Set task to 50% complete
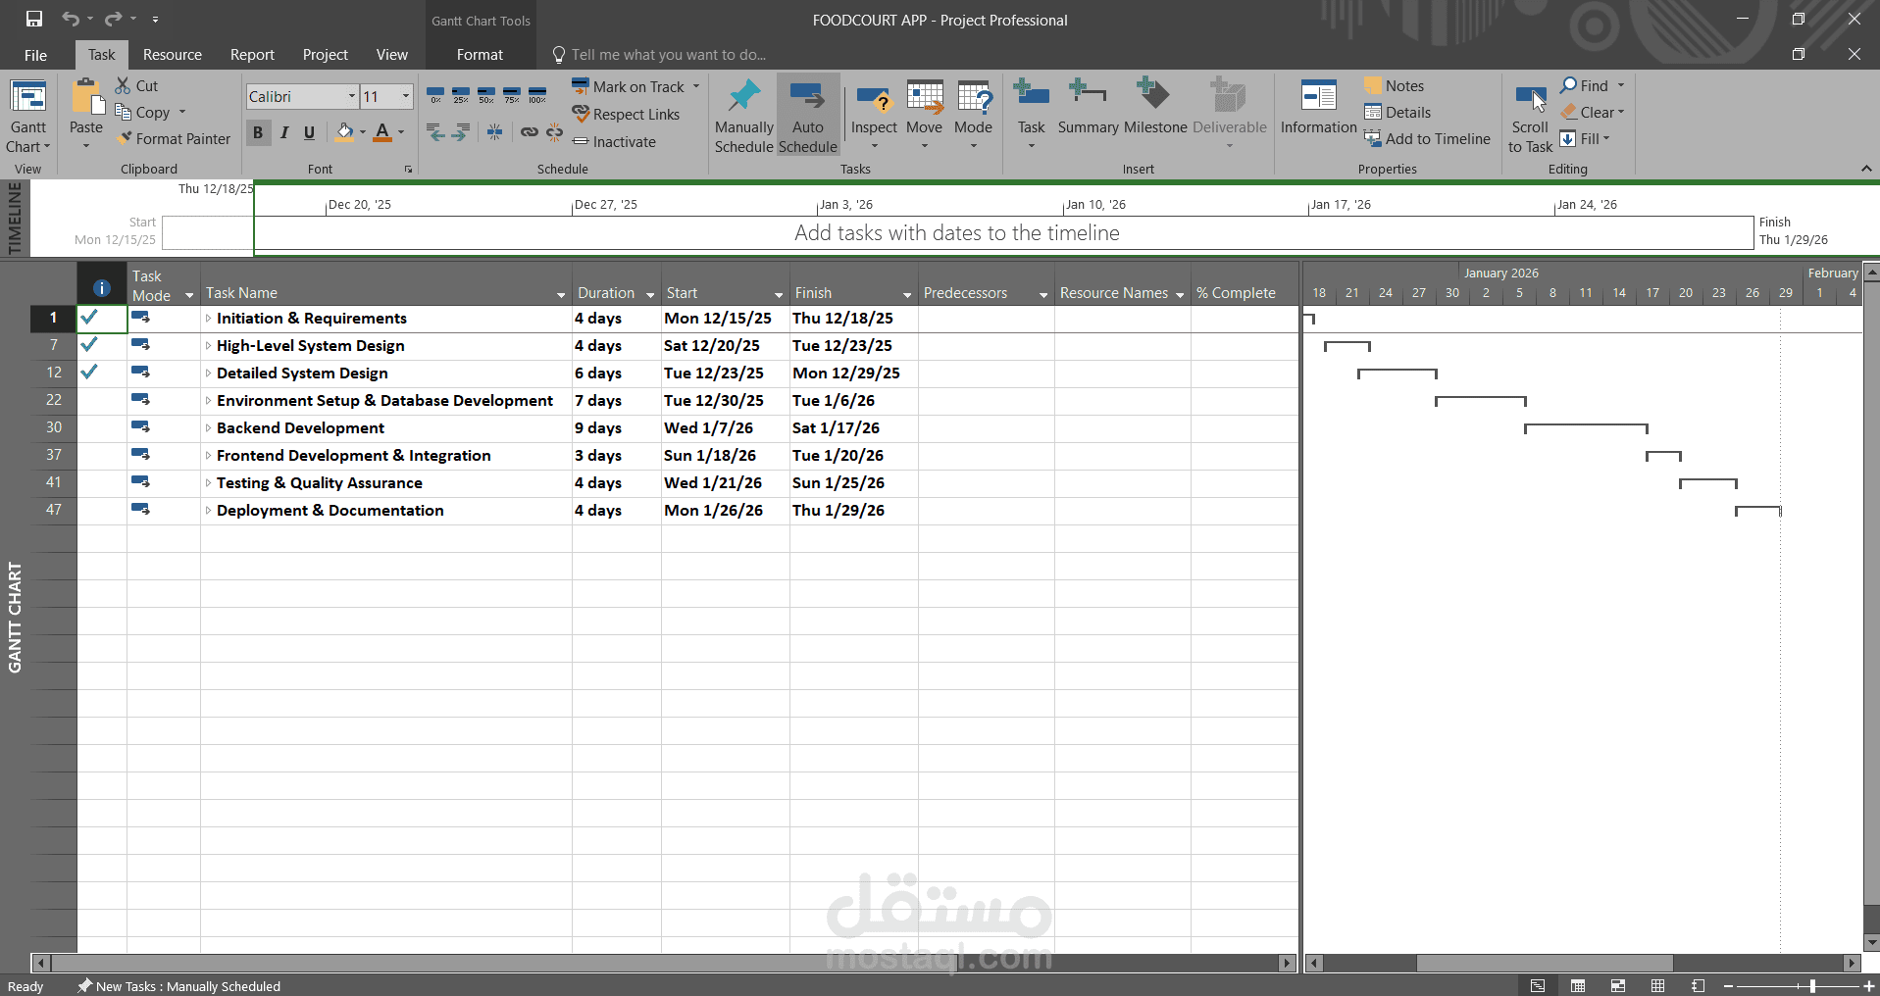This screenshot has height=996, width=1880. 486,95
